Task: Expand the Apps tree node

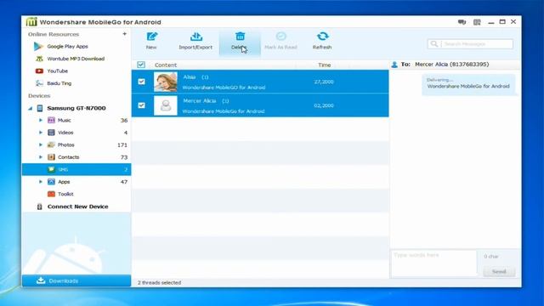Action: [41, 182]
